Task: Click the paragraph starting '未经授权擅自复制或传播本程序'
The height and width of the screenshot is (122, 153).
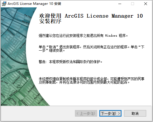Action: point(91,80)
